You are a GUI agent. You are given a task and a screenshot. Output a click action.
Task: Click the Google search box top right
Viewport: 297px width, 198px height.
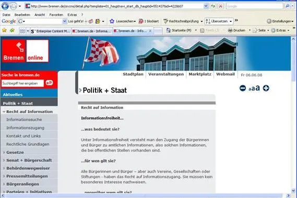pyautogui.click(x=254, y=6)
